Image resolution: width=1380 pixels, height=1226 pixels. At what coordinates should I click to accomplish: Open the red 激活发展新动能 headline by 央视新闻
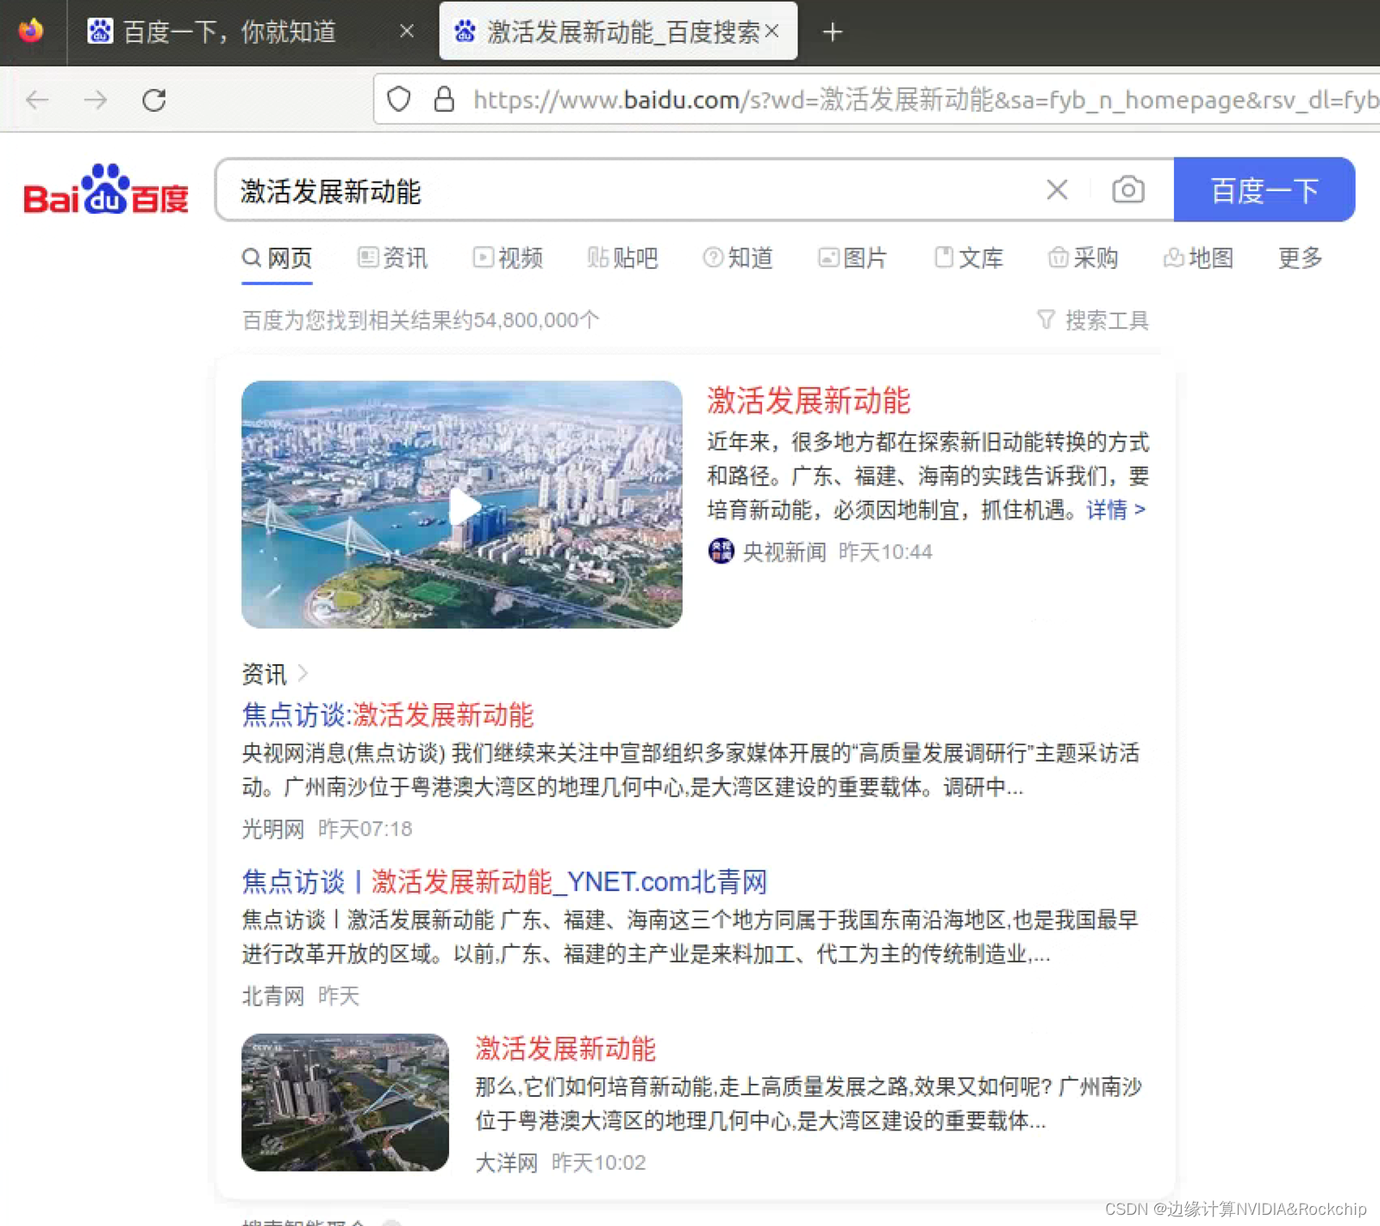point(809,401)
